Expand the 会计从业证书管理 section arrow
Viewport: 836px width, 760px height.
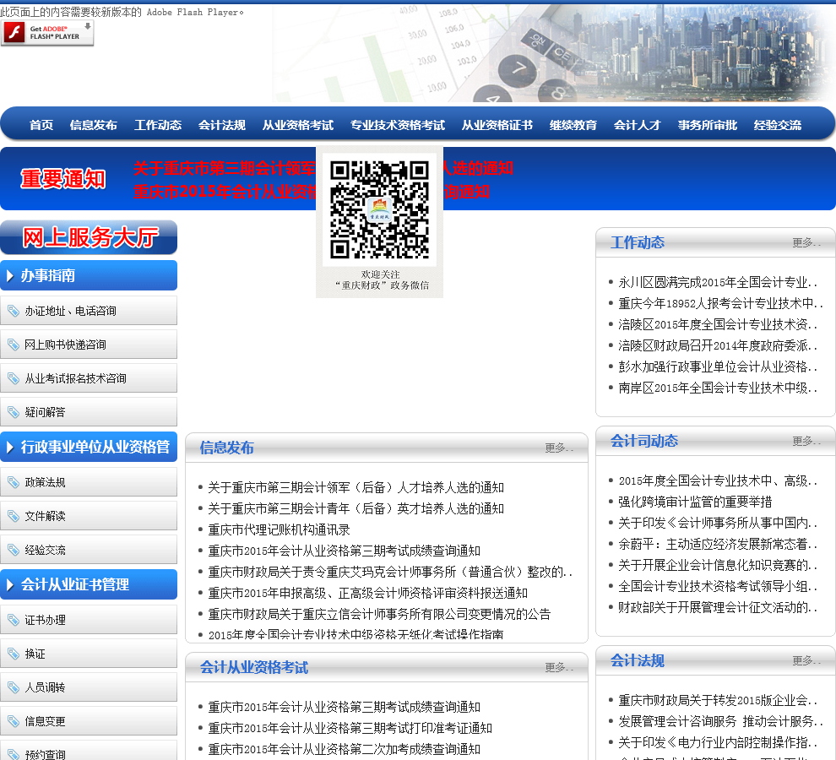click(10, 584)
